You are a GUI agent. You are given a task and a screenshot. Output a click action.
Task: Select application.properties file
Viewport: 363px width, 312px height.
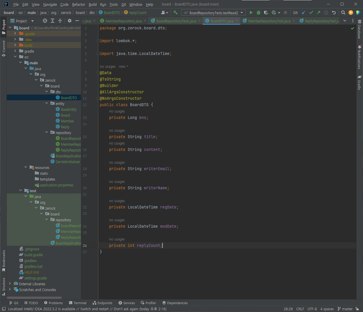57,185
